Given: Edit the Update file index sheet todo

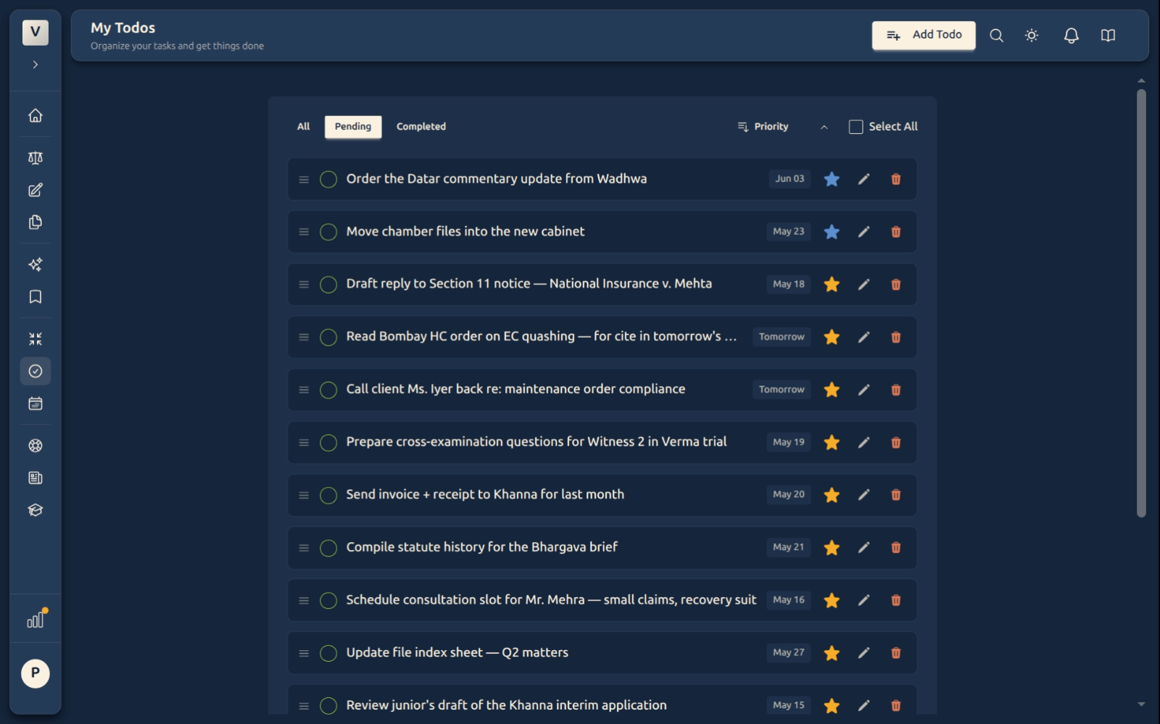Looking at the screenshot, I should pos(863,653).
